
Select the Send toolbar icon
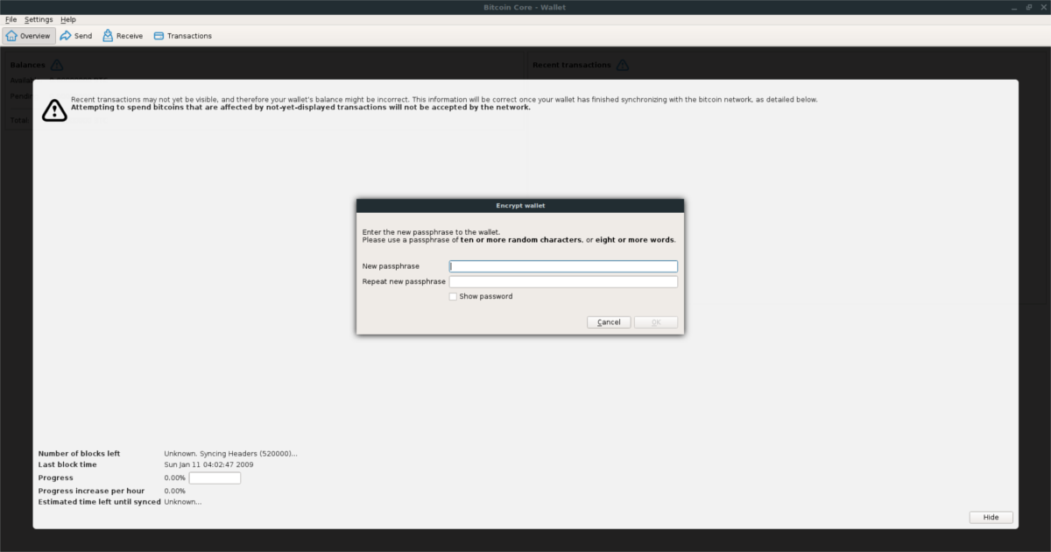point(75,36)
